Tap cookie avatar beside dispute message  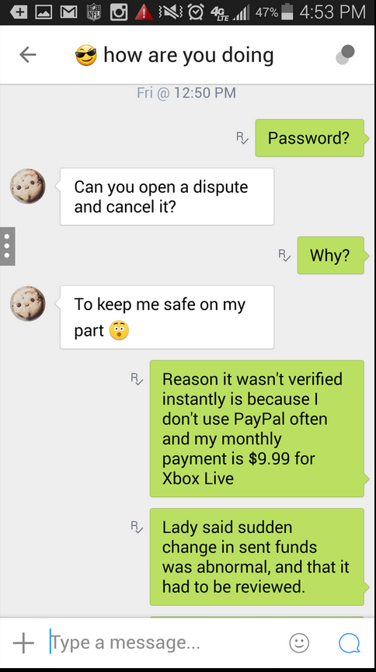pyautogui.click(x=28, y=186)
